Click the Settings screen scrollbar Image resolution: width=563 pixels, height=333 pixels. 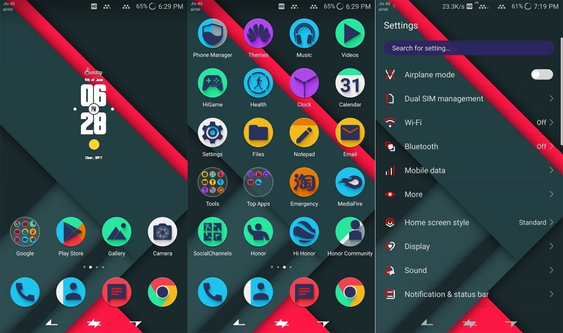click(x=561, y=92)
